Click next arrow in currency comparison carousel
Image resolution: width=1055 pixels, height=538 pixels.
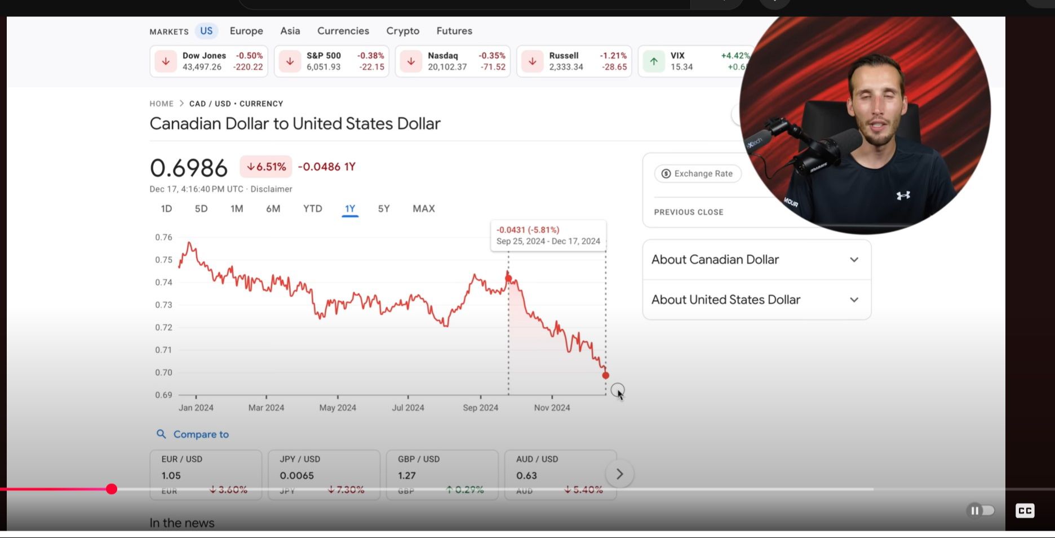[619, 474]
